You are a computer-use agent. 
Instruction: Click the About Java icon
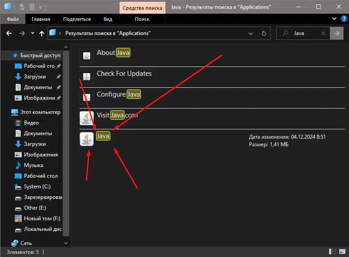87,56
